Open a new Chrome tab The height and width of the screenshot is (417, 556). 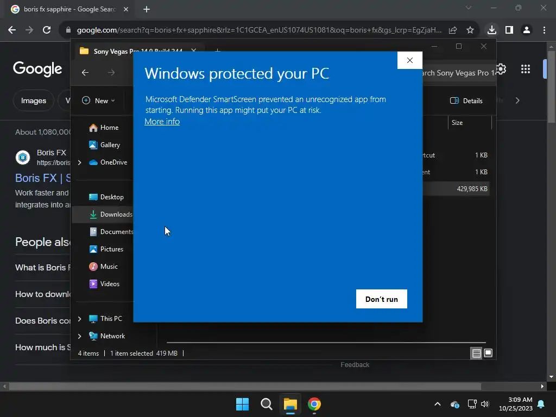pyautogui.click(x=147, y=9)
